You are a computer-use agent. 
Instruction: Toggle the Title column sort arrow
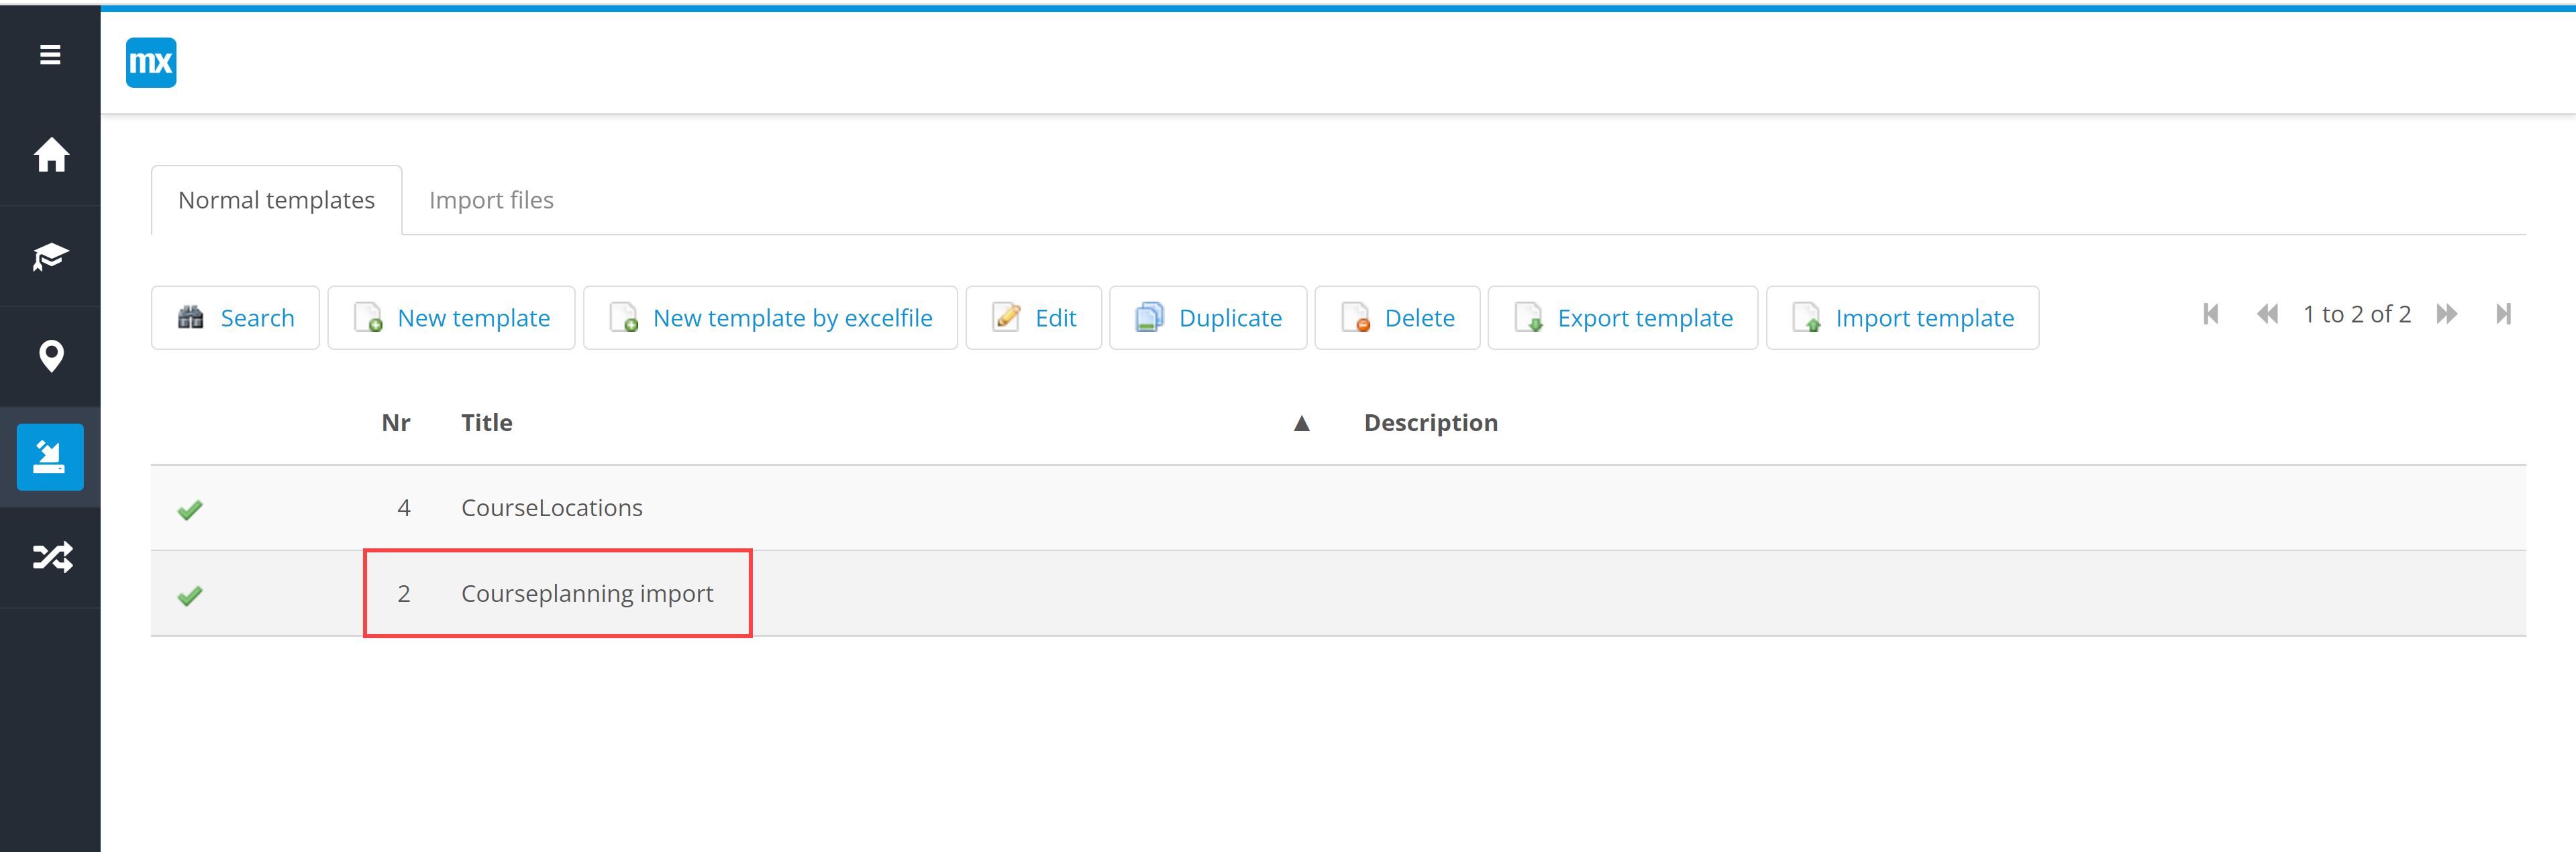click(1301, 424)
